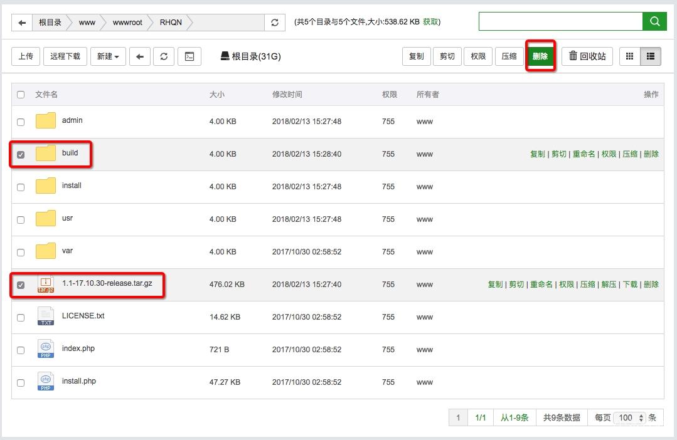The height and width of the screenshot is (440, 677).
Task: Click the highlighted 删除 delete button
Action: (x=540, y=56)
